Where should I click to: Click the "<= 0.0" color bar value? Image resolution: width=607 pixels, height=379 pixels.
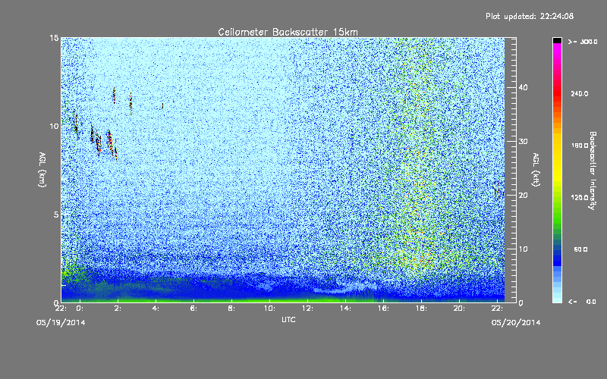click(582, 302)
